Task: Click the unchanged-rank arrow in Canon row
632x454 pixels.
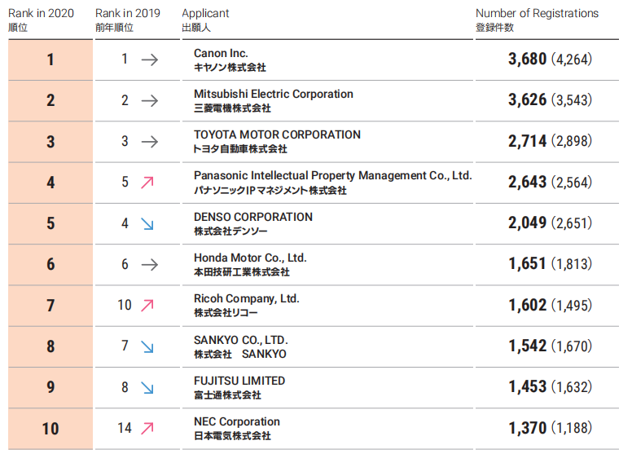Action: click(150, 60)
